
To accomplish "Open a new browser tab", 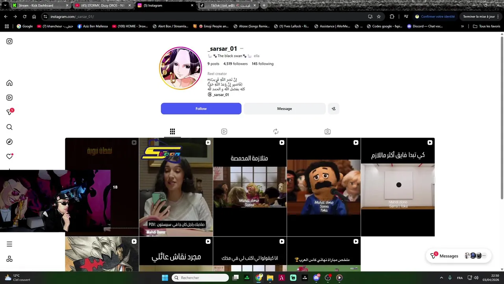I will [x=264, y=6].
